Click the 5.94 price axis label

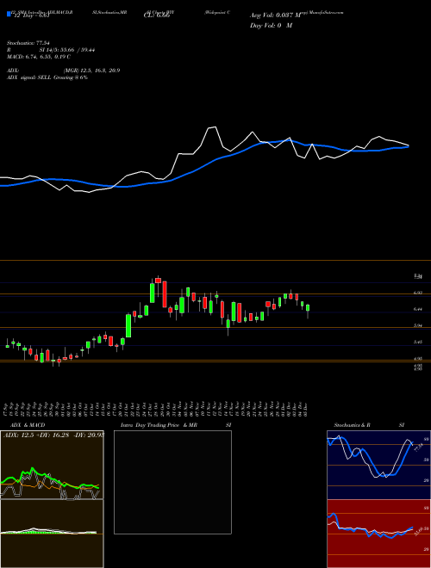click(x=417, y=325)
